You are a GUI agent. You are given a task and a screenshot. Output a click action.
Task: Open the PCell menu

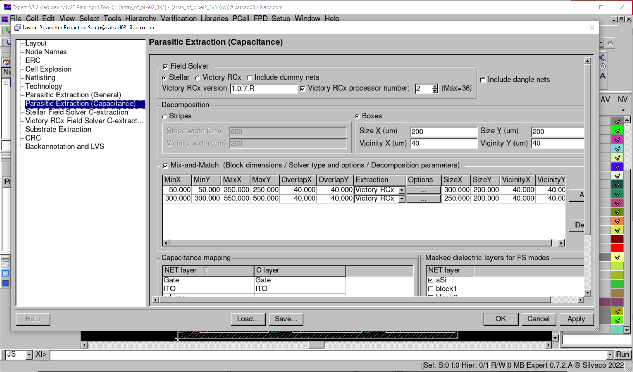241,19
